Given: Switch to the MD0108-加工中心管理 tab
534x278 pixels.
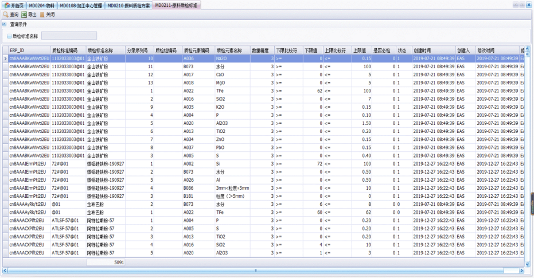Looking at the screenshot, I should pos(81,5).
